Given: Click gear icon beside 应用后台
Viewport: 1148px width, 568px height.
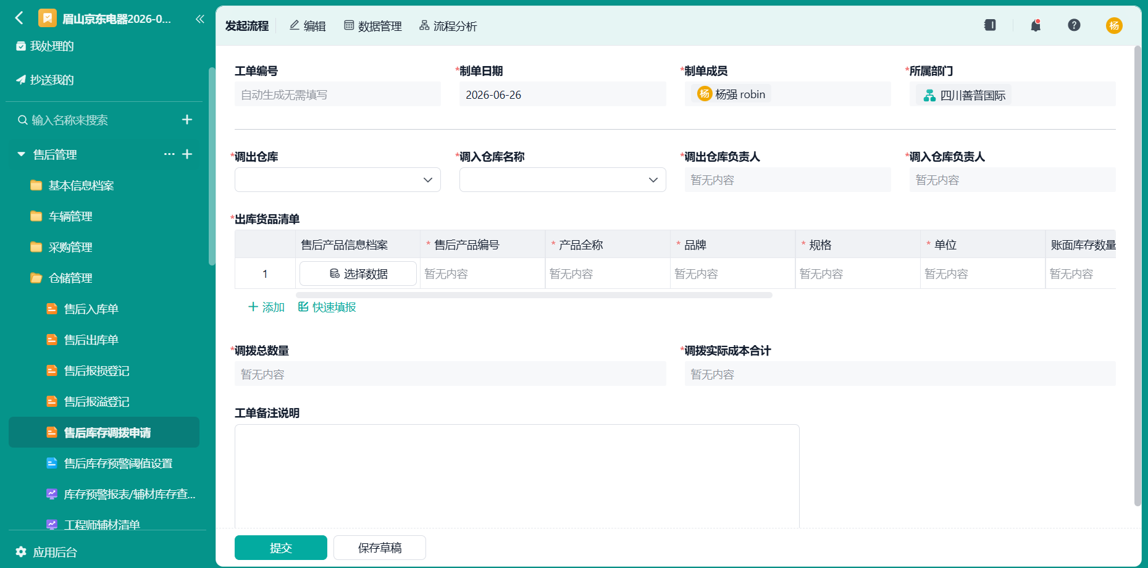Looking at the screenshot, I should pos(21,551).
